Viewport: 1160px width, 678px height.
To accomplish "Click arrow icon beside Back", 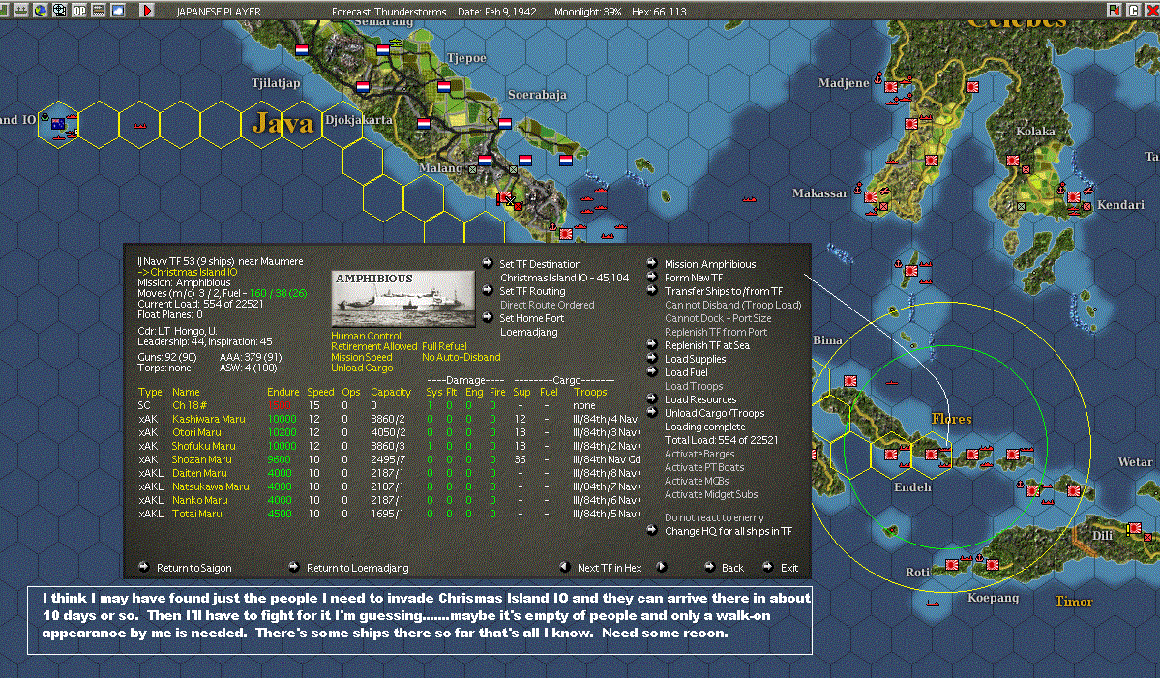I will tap(709, 567).
